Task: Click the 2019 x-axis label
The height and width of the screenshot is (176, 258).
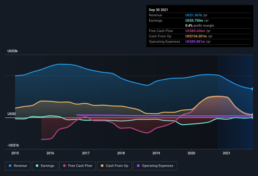Action: pyautogui.click(x=156, y=153)
